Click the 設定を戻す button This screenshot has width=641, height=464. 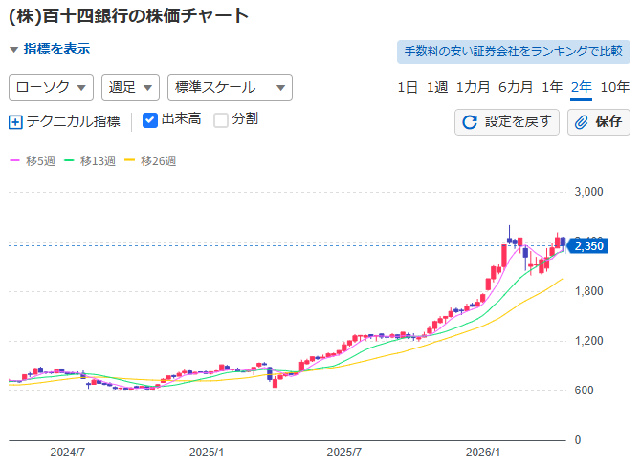(507, 122)
